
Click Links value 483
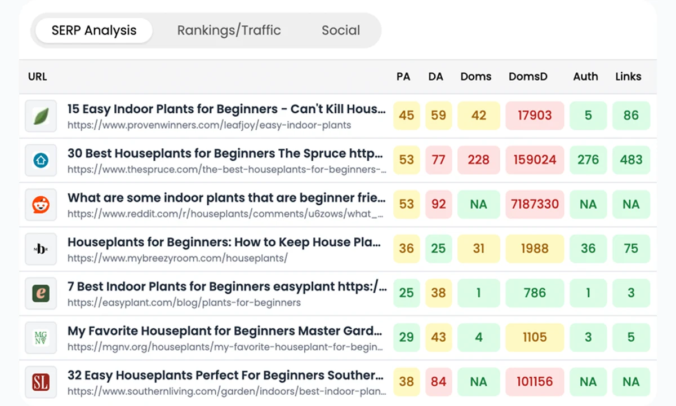pyautogui.click(x=631, y=160)
